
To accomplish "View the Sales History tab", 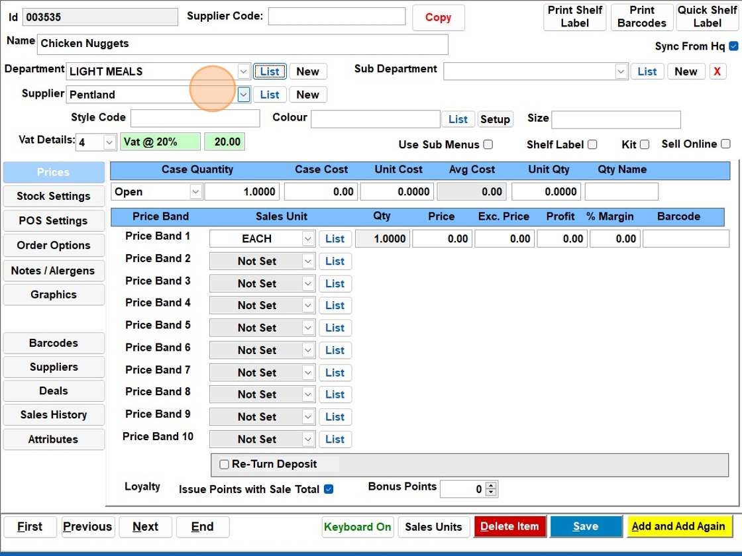I will 54,415.
